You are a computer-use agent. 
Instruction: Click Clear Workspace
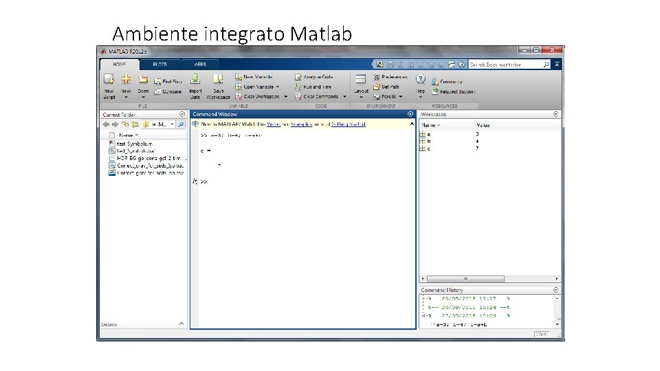point(257,96)
